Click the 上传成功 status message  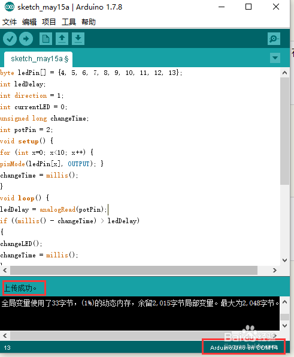click(20, 288)
